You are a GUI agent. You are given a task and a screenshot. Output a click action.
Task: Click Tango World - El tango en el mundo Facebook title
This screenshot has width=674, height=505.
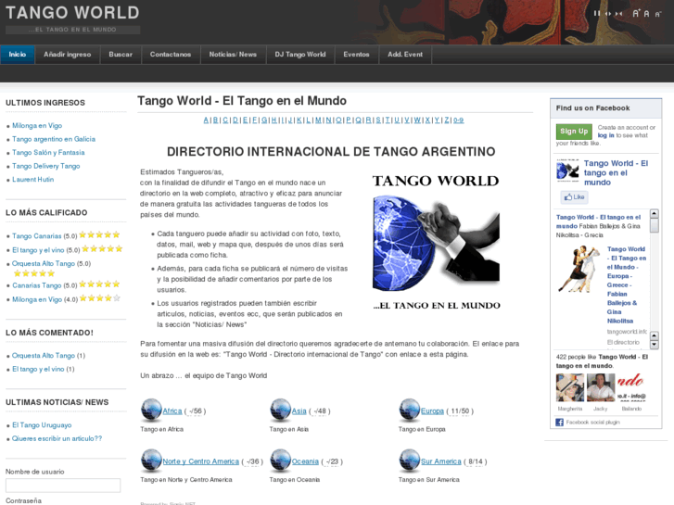[x=616, y=172]
